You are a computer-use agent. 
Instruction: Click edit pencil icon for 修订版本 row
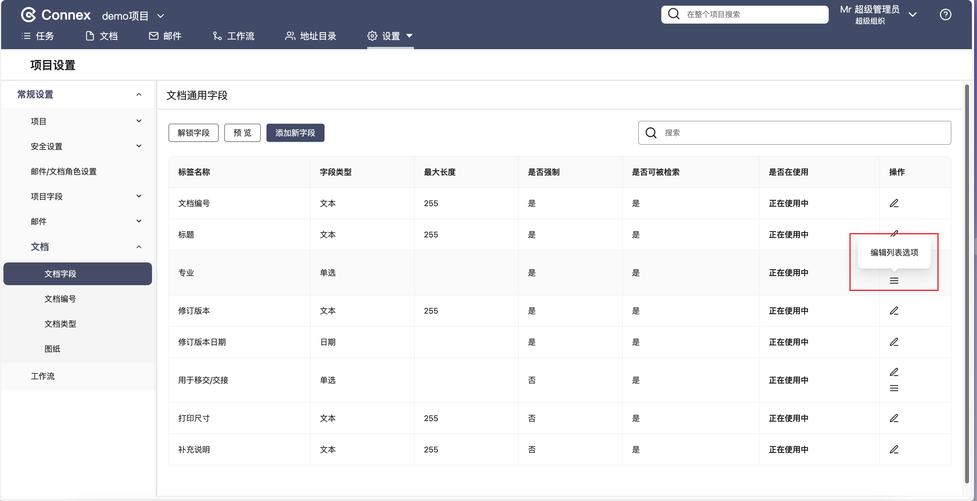(894, 311)
